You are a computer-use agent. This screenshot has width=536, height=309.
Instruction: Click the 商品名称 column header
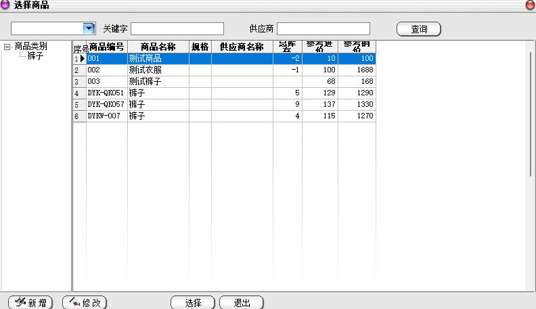(x=158, y=47)
